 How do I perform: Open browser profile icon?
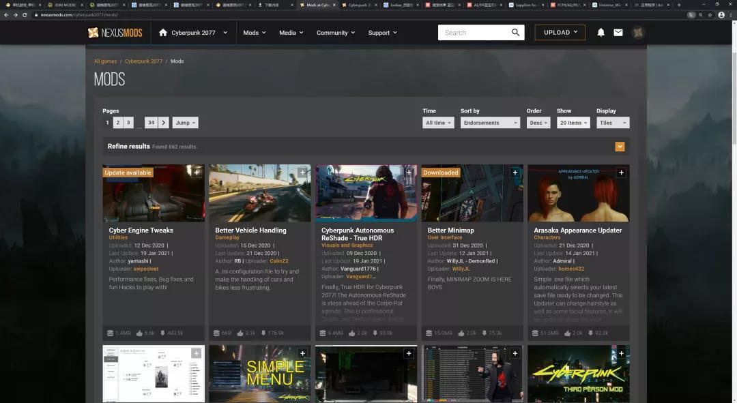721,15
